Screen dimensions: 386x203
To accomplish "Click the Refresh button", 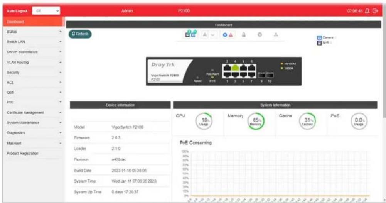I will [80, 34].
